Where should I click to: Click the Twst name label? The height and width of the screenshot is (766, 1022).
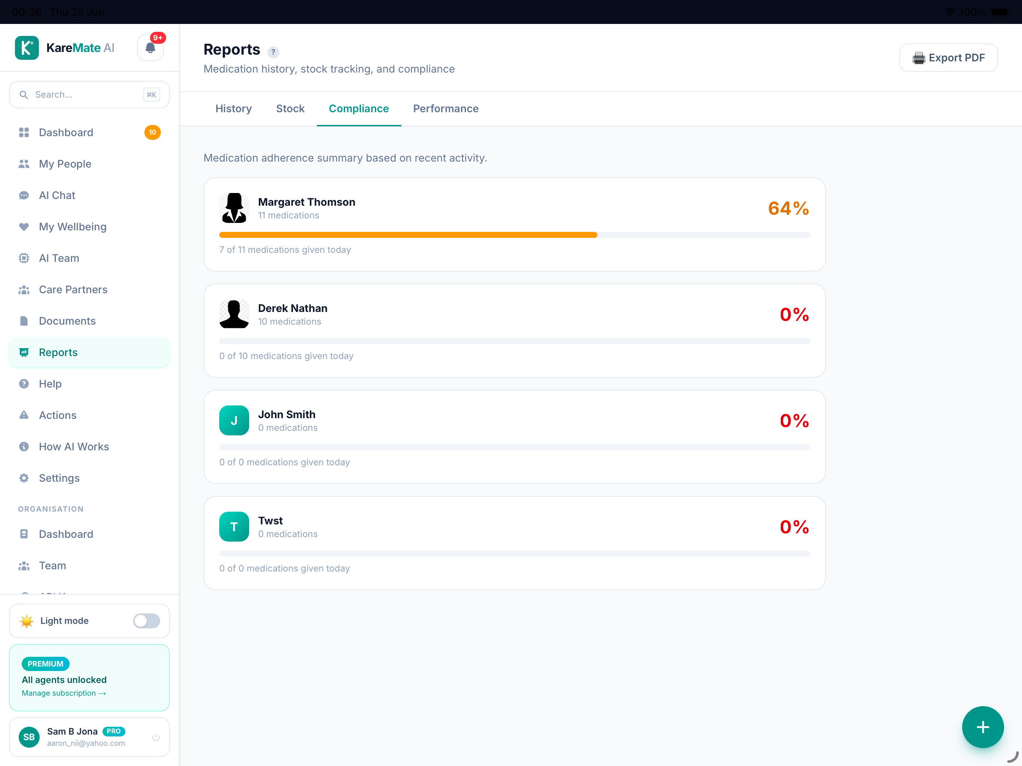coord(270,521)
